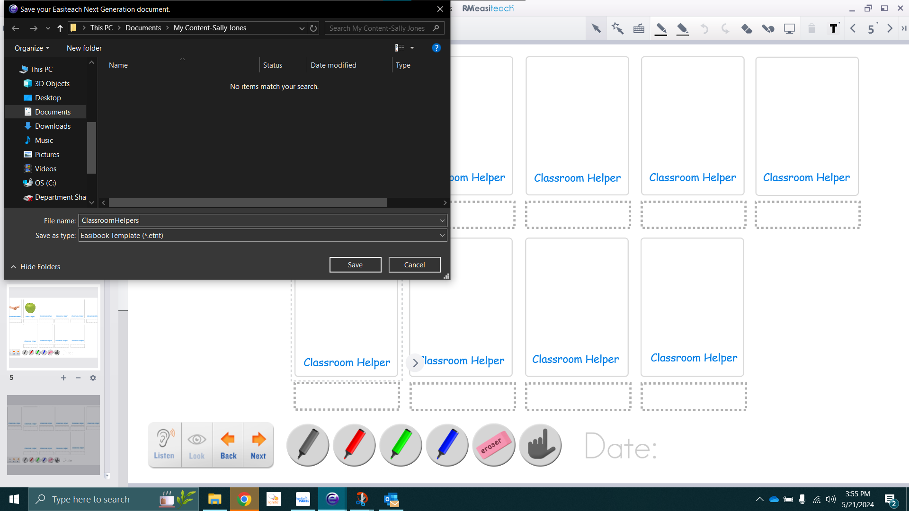The image size is (909, 511).
Task: Open recent locations dropdown chevron
Action: coord(48,28)
